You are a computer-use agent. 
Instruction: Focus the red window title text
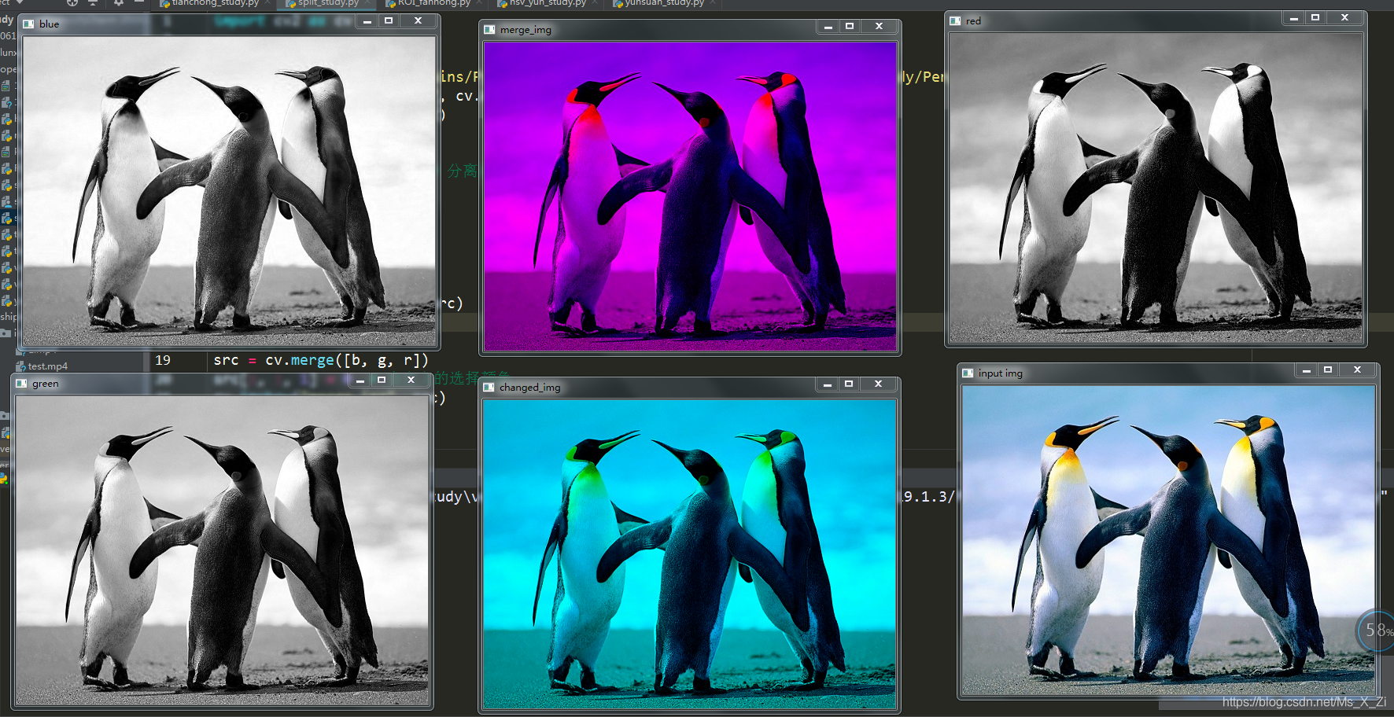click(973, 21)
